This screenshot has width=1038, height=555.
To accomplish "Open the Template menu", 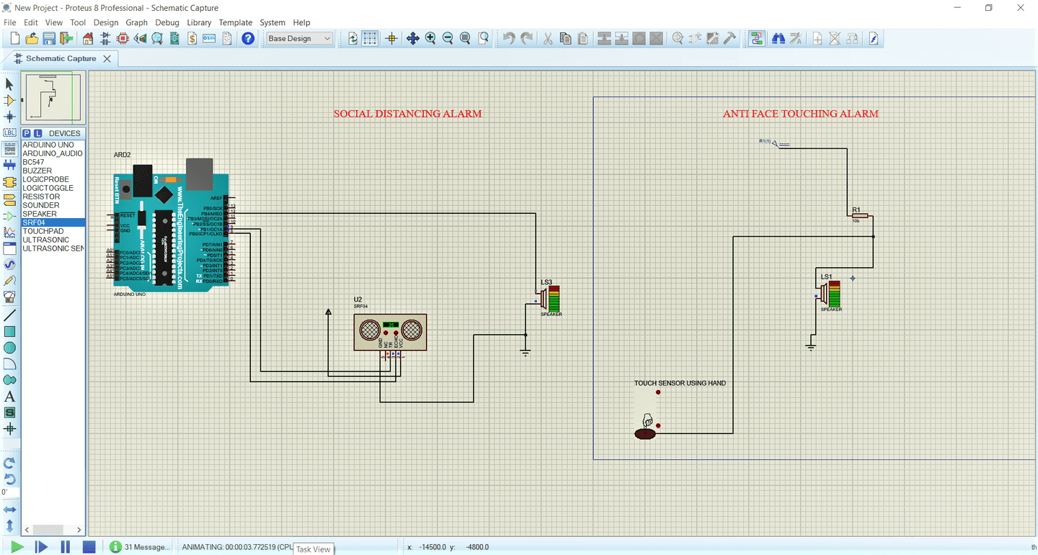I will pos(236,22).
